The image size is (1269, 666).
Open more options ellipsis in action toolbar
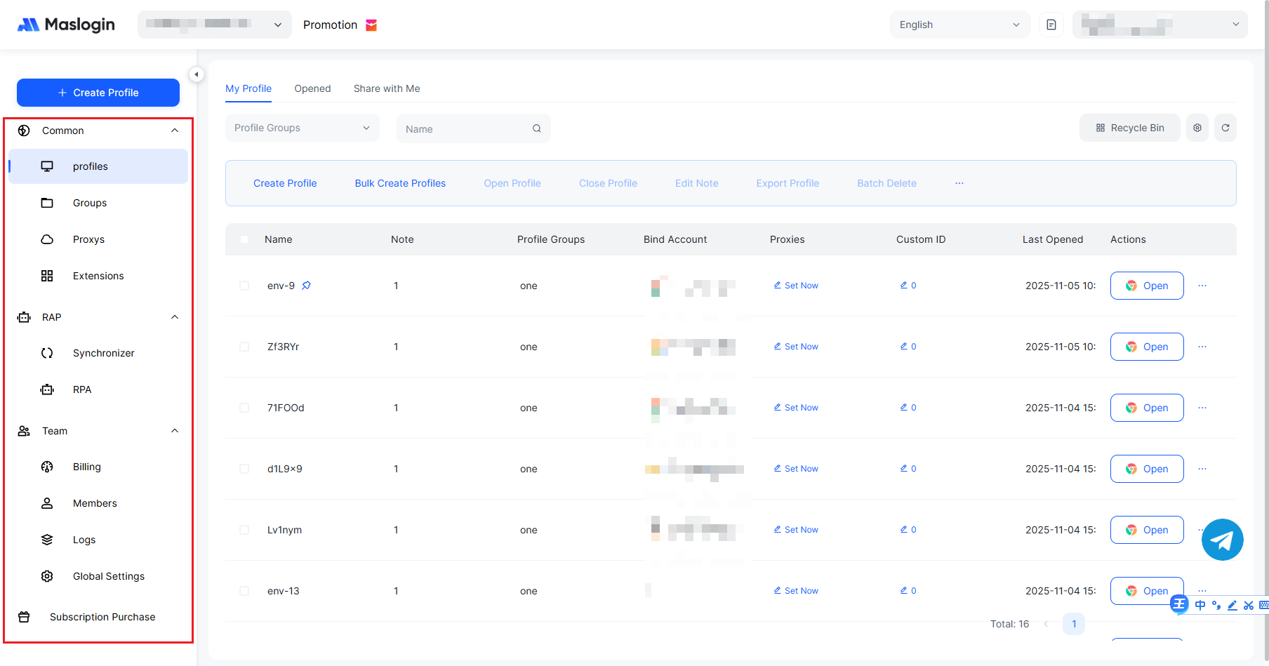[959, 183]
